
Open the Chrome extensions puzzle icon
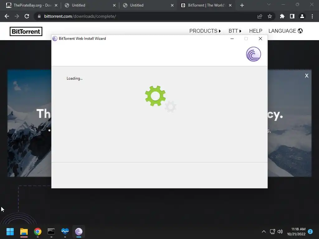282,16
